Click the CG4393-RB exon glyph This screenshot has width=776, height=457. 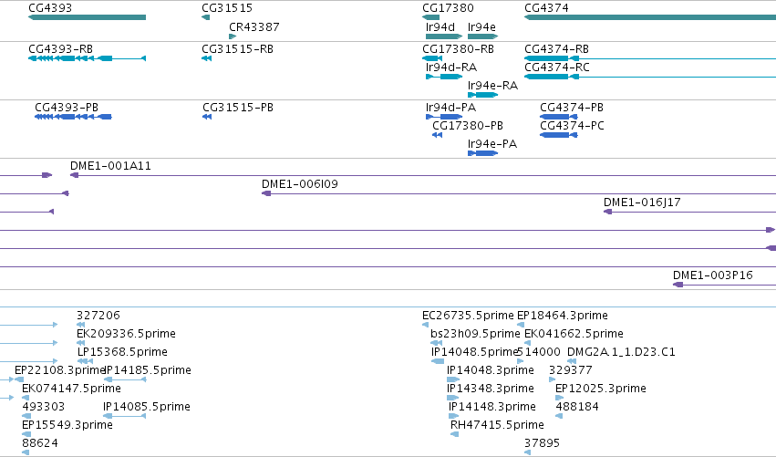click(88, 58)
